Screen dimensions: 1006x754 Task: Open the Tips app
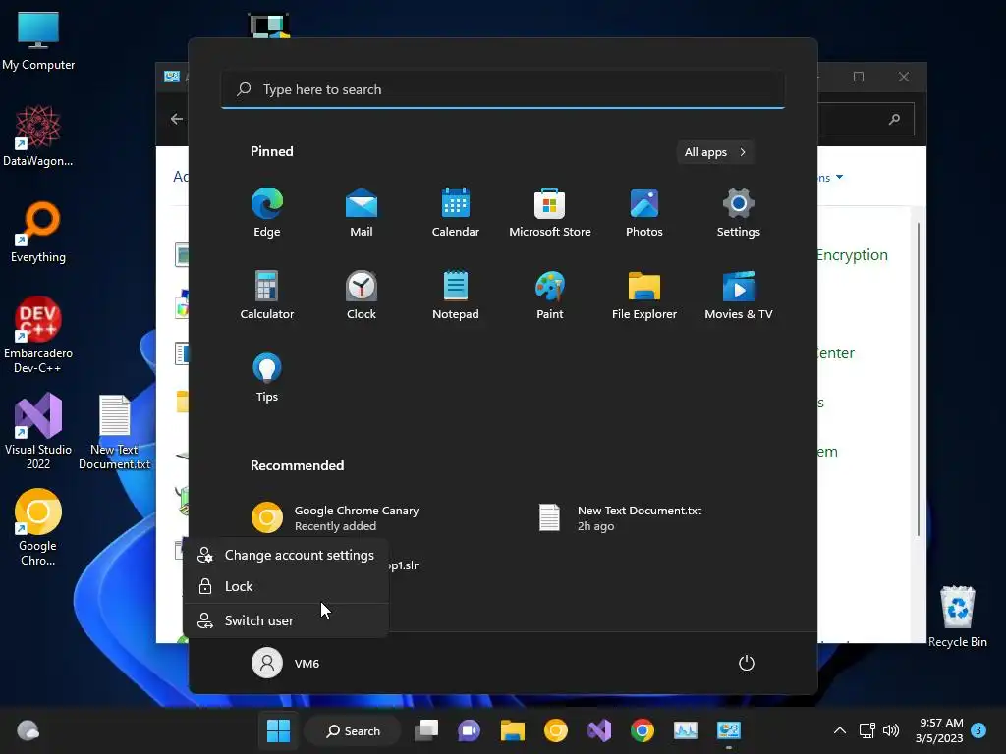pos(267,378)
